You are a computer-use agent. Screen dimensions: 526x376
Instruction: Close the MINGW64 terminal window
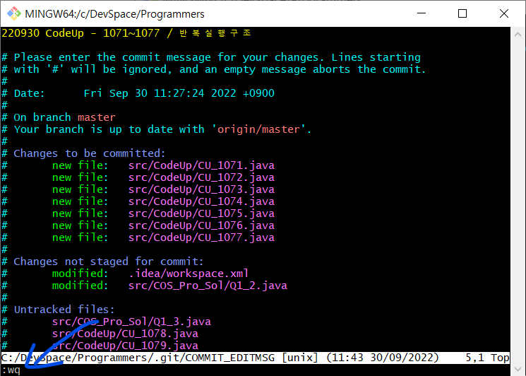(x=504, y=13)
